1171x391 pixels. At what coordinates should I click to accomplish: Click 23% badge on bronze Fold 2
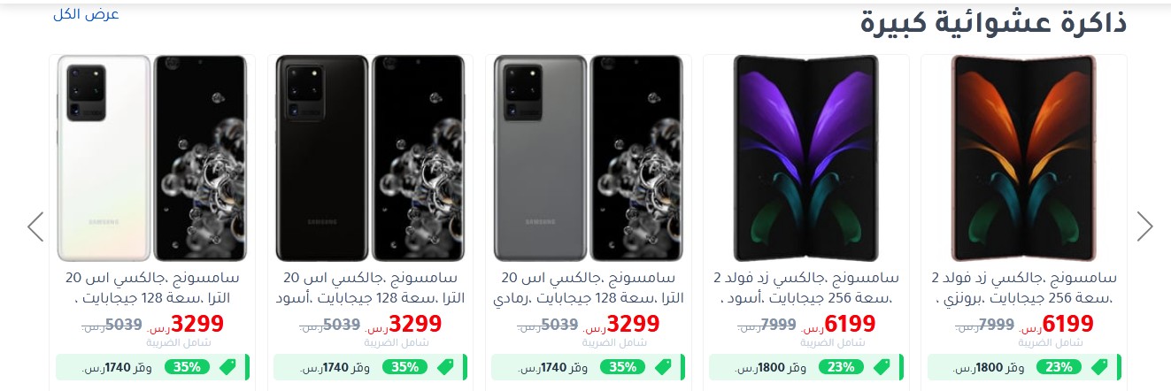pyautogui.click(x=1059, y=366)
